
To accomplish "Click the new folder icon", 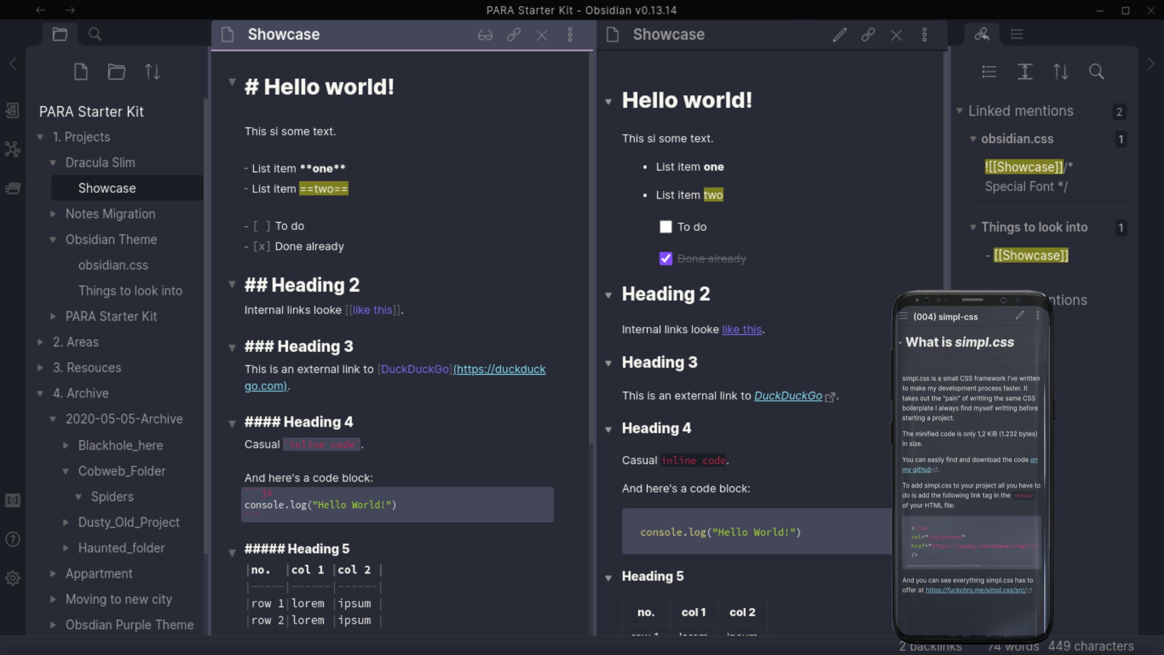I will pyautogui.click(x=116, y=72).
